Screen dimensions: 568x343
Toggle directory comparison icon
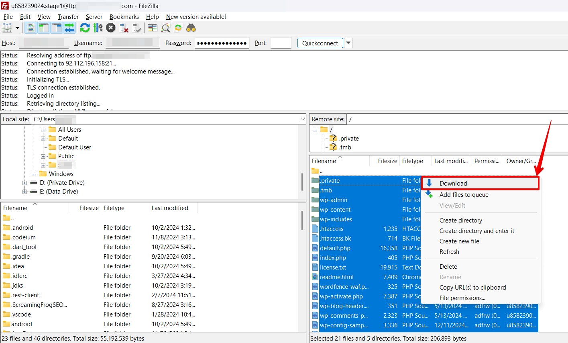tap(165, 28)
